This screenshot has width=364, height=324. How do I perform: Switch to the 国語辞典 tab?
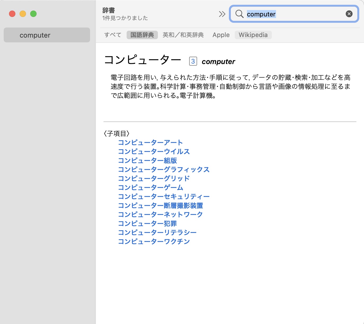pyautogui.click(x=142, y=35)
